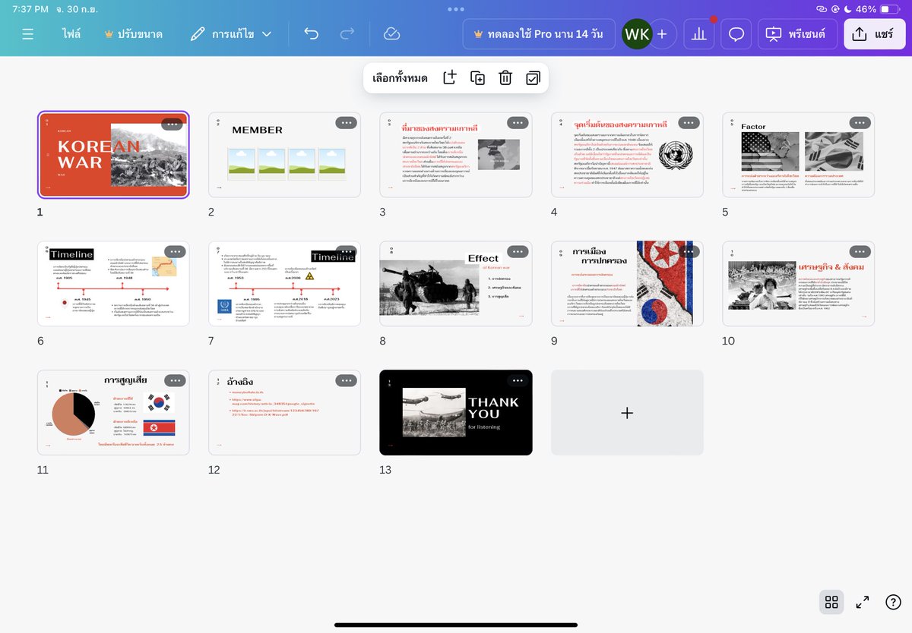Select the Effect of Korean war slide

click(x=456, y=284)
